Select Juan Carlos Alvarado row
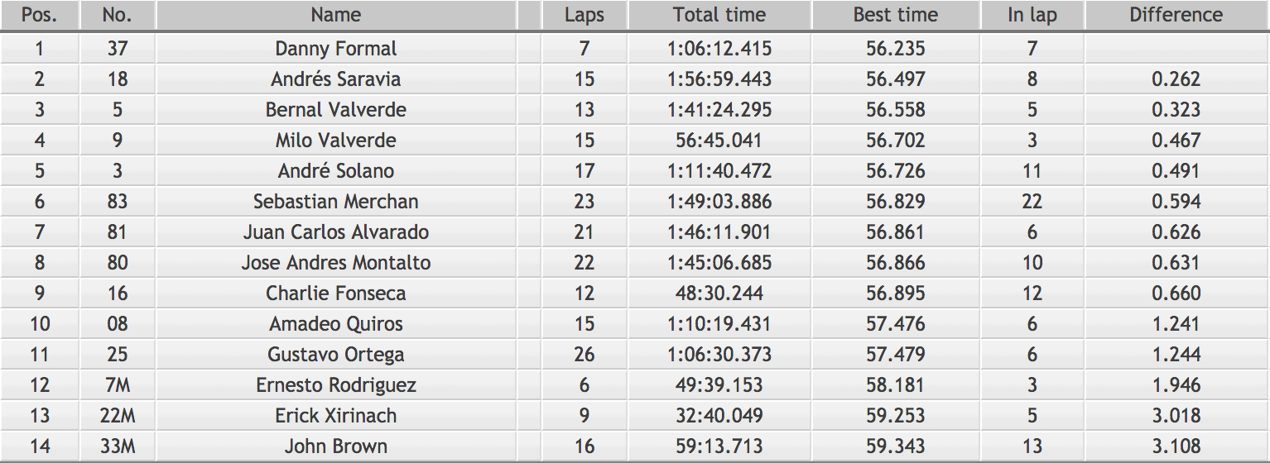This screenshot has width=1270, height=463. (x=635, y=232)
